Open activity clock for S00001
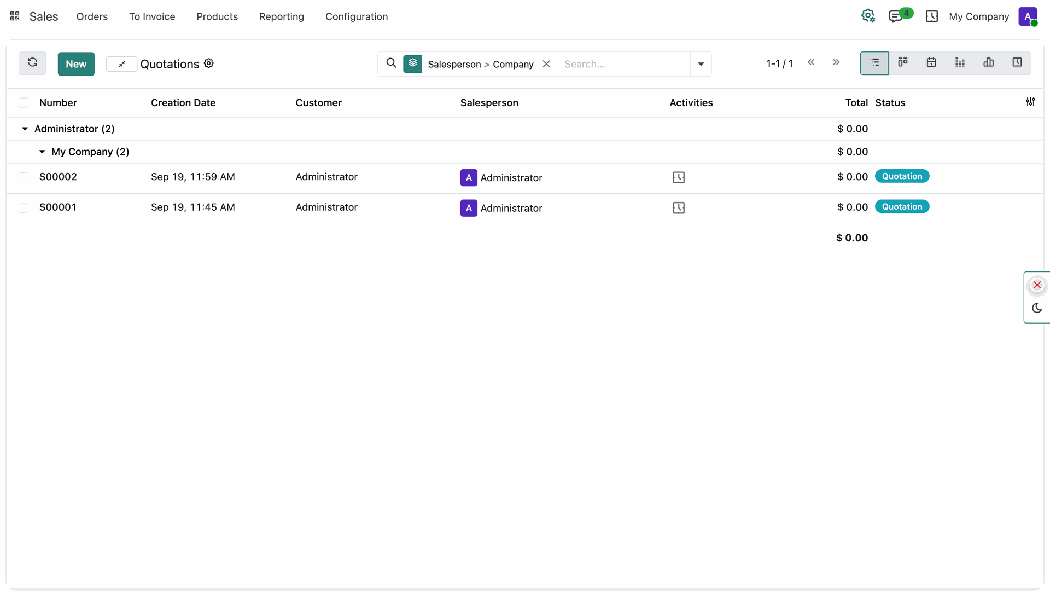Screen dimensions: 1050x595 click(679, 208)
